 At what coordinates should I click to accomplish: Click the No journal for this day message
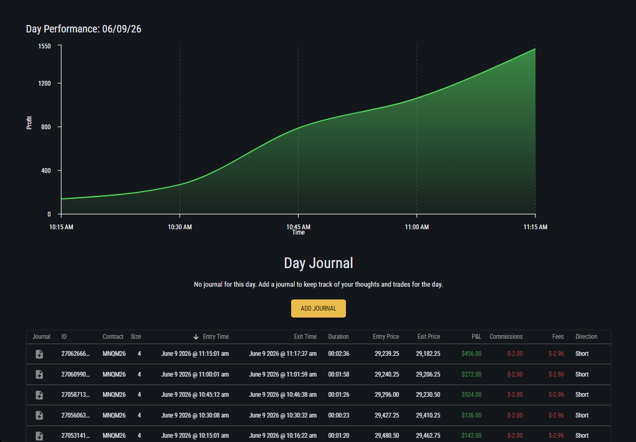point(318,285)
